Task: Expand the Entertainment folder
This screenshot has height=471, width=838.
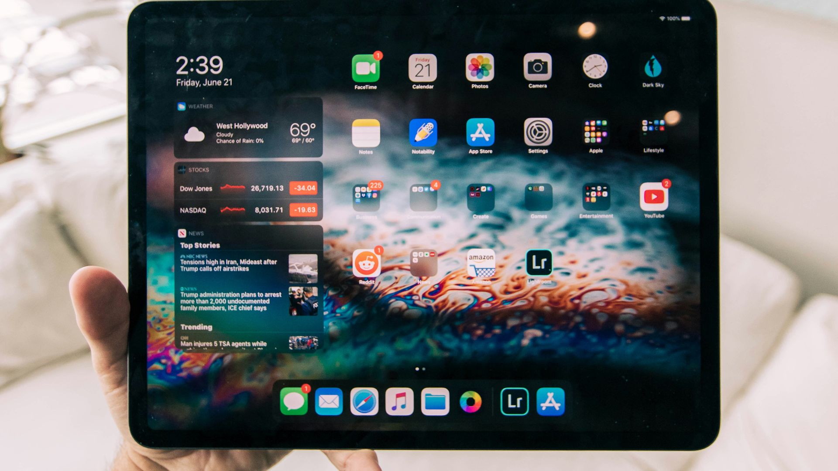Action: [596, 197]
